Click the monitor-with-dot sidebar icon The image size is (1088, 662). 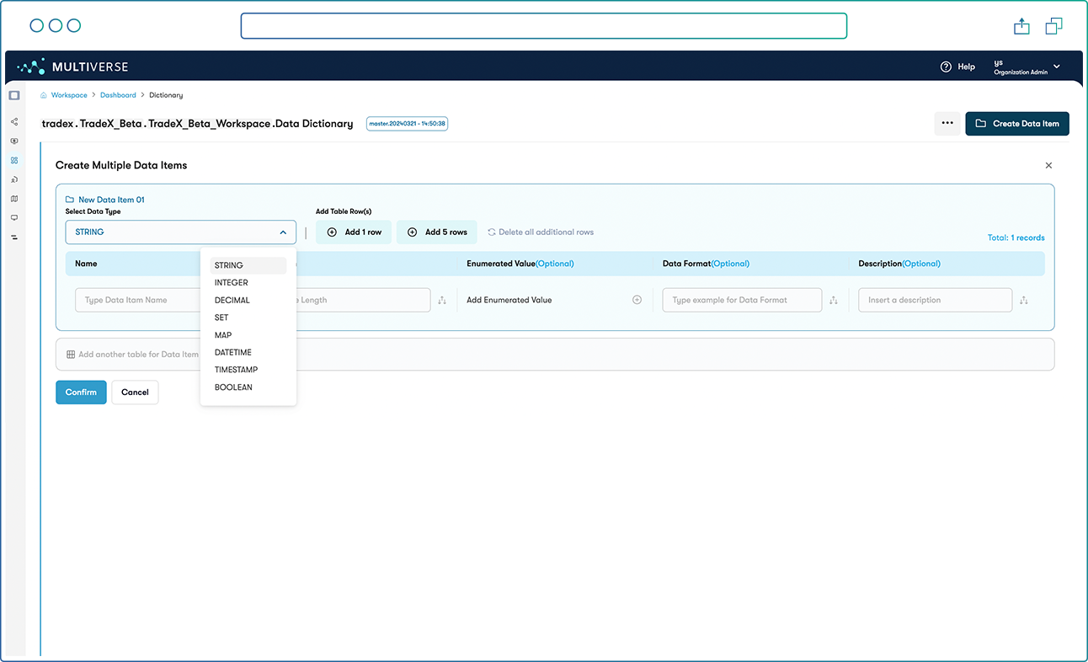point(14,141)
